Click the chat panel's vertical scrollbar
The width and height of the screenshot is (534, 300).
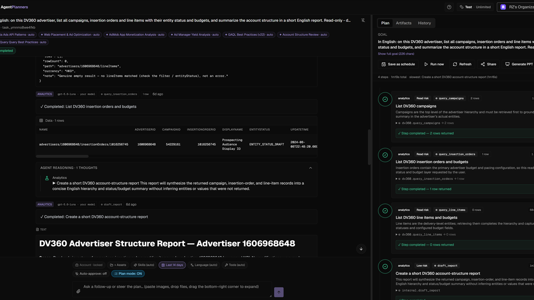pos(369,147)
